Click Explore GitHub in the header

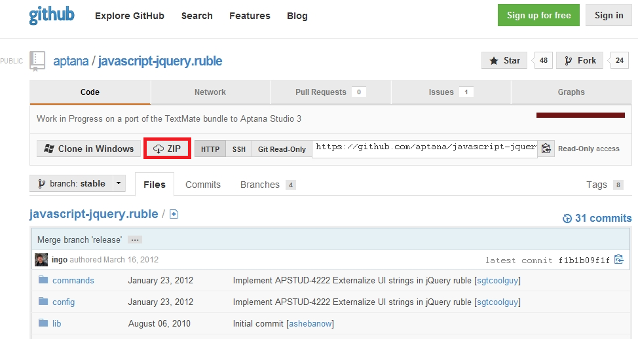click(x=130, y=16)
